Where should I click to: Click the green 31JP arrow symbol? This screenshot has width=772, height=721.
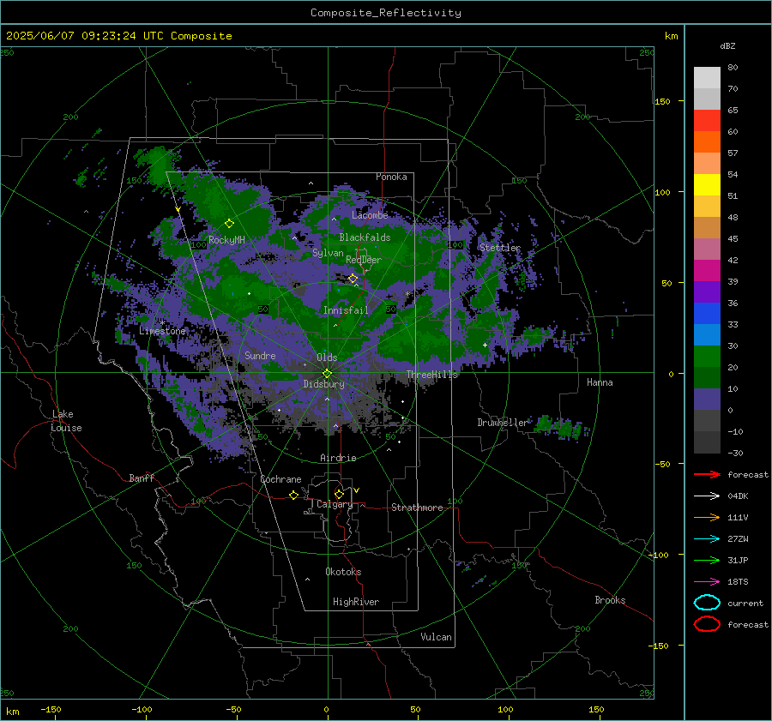[x=707, y=560]
